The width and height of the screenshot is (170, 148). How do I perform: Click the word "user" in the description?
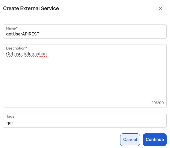point(18,54)
